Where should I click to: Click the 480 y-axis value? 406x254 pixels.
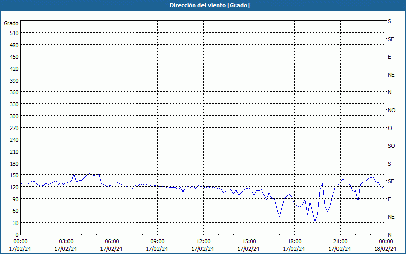tap(14, 45)
